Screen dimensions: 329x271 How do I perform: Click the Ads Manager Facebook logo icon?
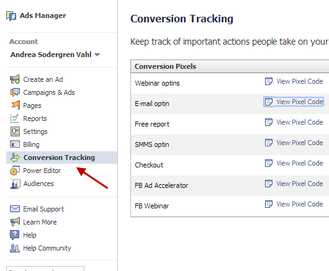[11, 16]
